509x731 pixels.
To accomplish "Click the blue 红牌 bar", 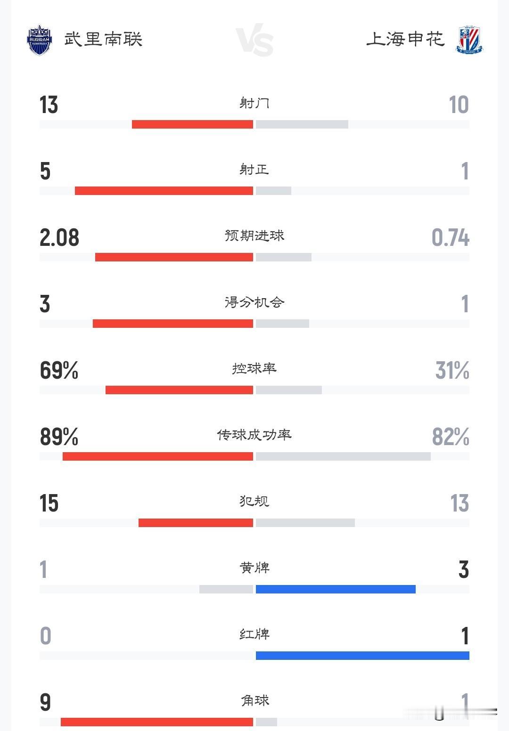I will tap(362, 656).
